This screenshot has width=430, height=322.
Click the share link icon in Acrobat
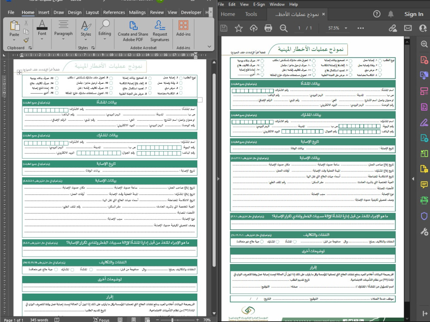(393, 28)
